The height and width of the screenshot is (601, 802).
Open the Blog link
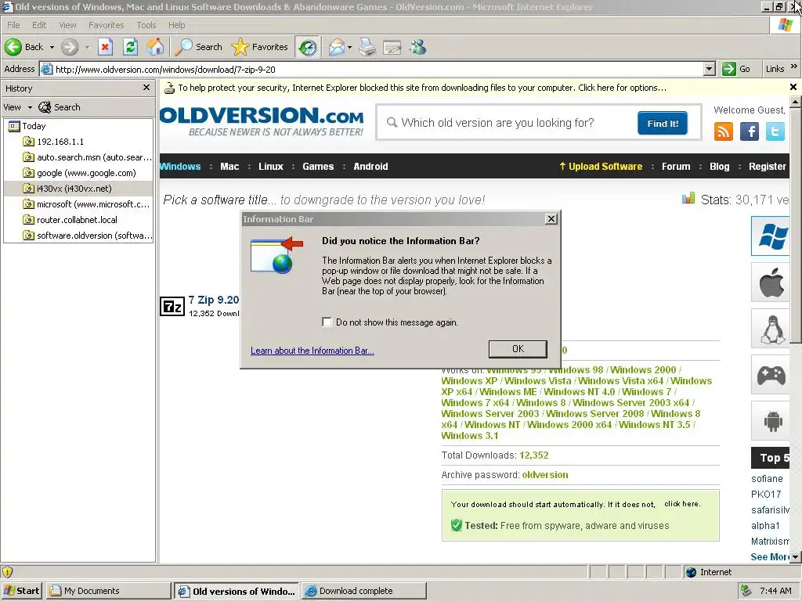point(719,167)
